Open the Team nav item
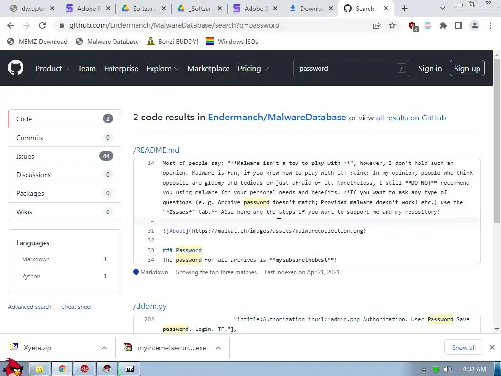The image size is (501, 376). click(x=87, y=69)
